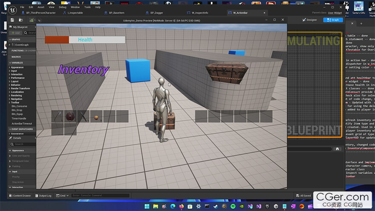Viewport: 375px width, 211px height.
Task: Expand Color and Opacity in Details
Action: (10, 156)
